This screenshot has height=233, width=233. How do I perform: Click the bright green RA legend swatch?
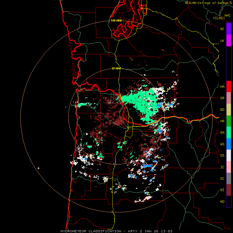[x=229, y=133]
